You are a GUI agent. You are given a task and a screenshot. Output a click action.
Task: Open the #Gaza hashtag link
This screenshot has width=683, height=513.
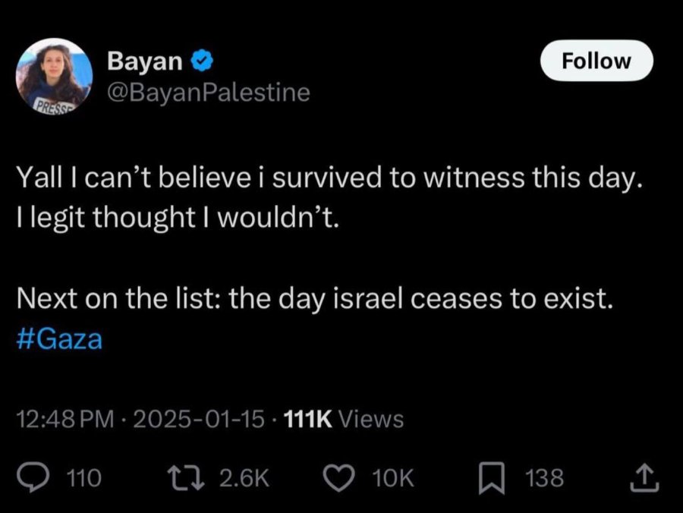pos(60,338)
